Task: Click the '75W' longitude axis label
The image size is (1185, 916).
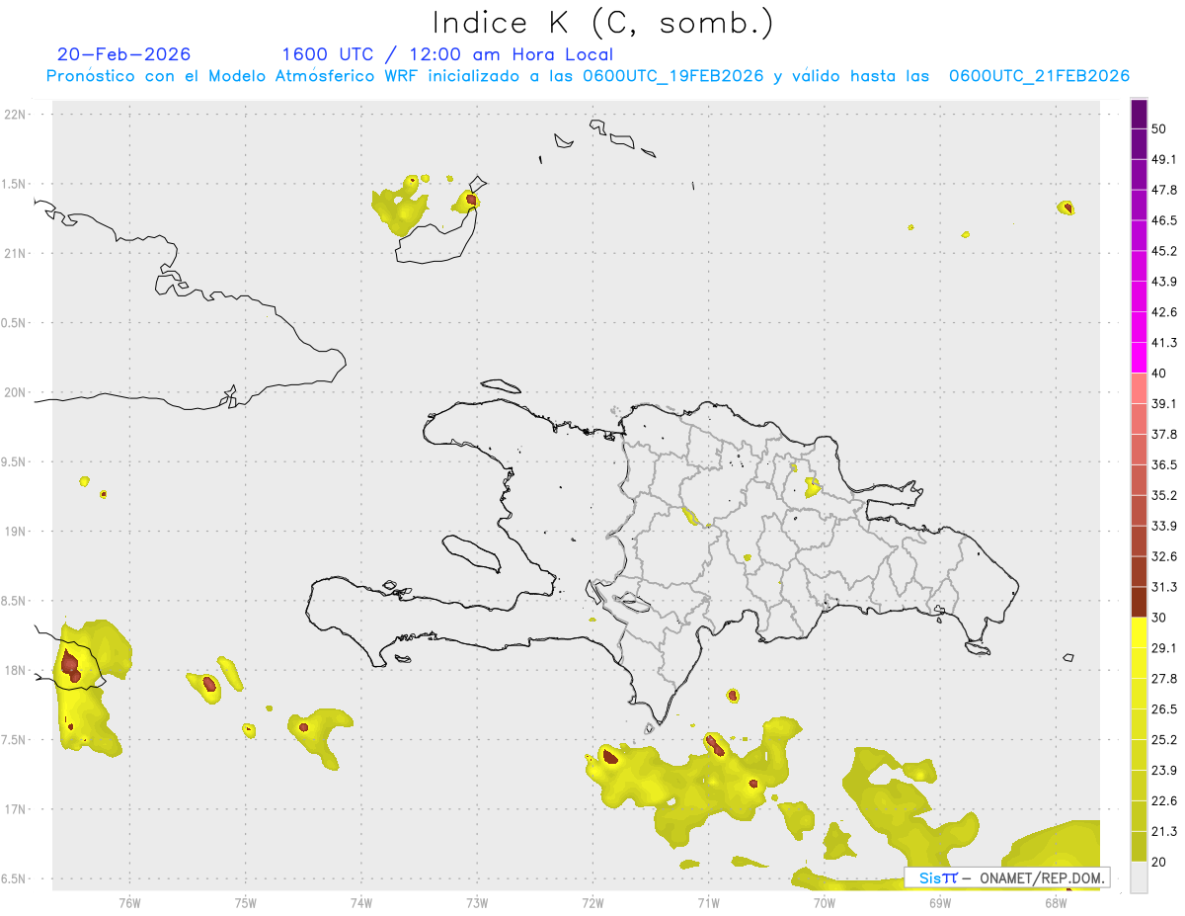Action: (246, 903)
